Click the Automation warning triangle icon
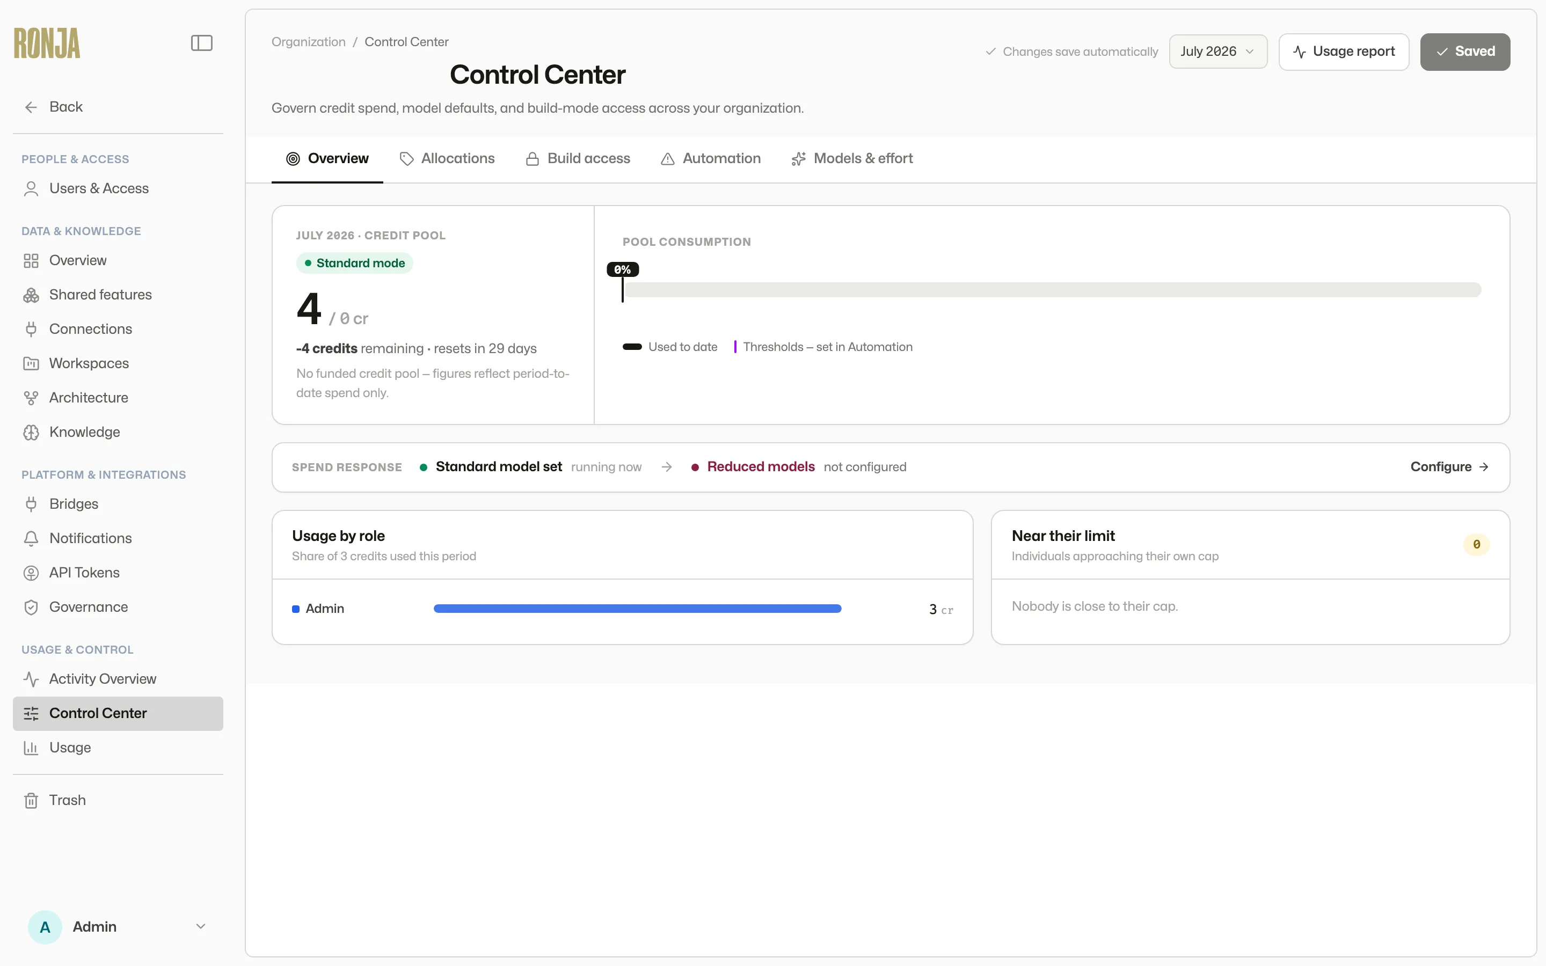This screenshot has height=966, width=1546. pyautogui.click(x=668, y=158)
